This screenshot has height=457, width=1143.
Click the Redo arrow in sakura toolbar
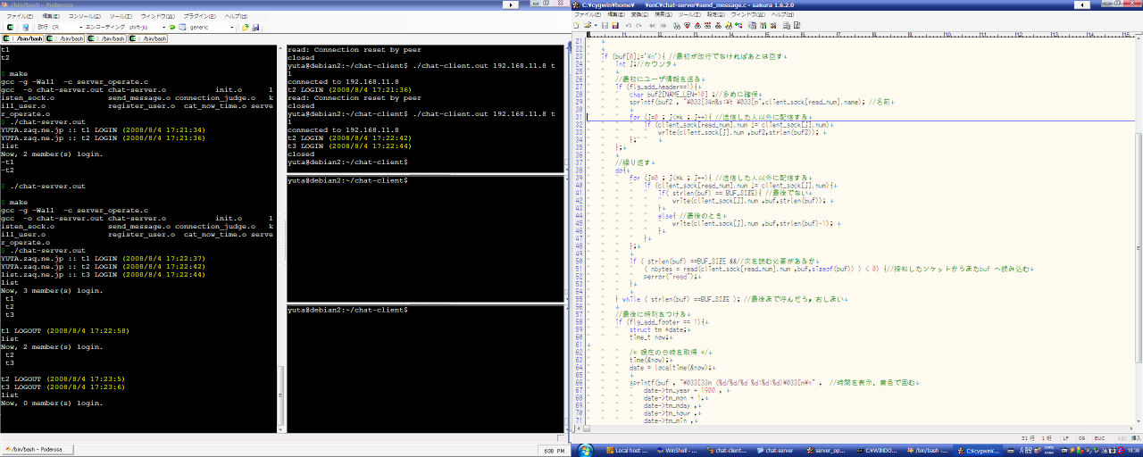click(638, 26)
